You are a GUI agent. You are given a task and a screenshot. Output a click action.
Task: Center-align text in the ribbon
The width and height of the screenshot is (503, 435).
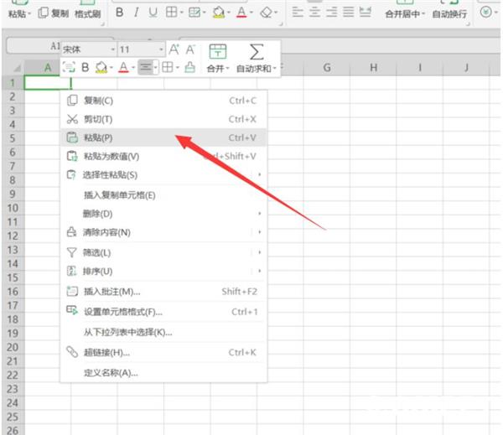(x=314, y=13)
